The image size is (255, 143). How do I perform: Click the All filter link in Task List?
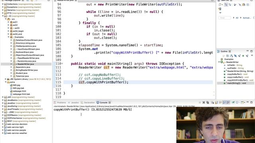click(x=237, y=18)
